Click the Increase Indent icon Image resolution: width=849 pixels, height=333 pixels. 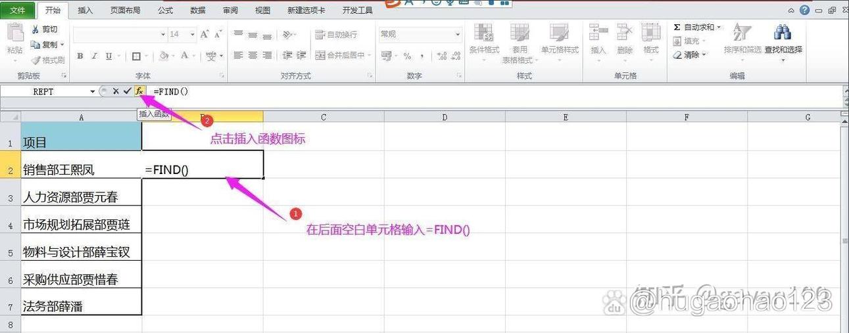coord(302,56)
